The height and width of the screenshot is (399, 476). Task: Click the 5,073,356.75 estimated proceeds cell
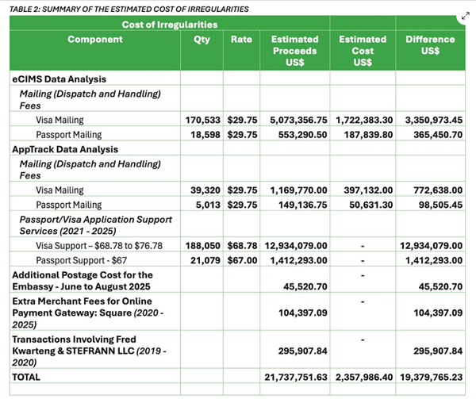point(299,120)
